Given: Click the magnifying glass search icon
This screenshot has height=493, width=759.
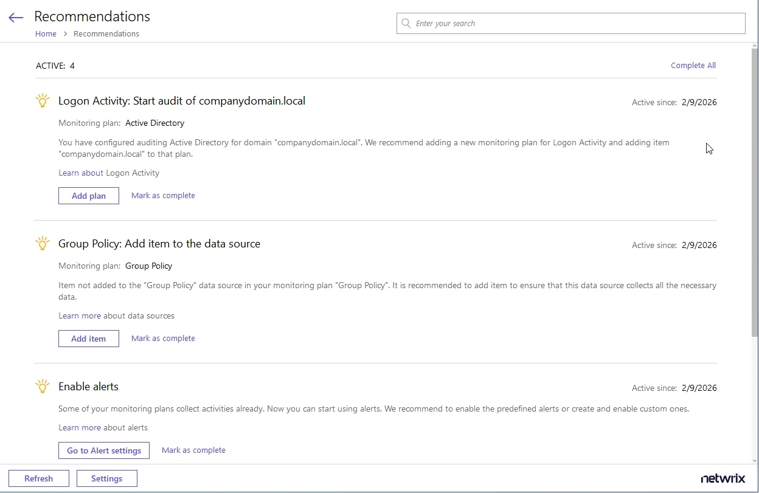Looking at the screenshot, I should [x=406, y=23].
